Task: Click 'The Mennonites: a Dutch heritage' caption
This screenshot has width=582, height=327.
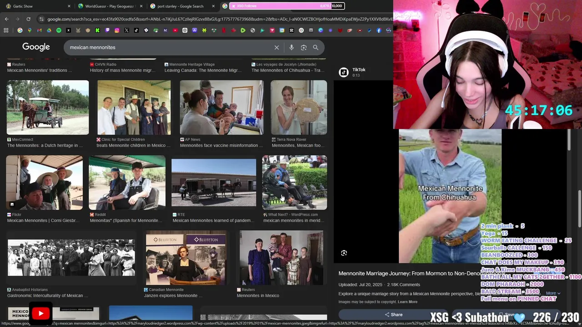Action: (45, 145)
